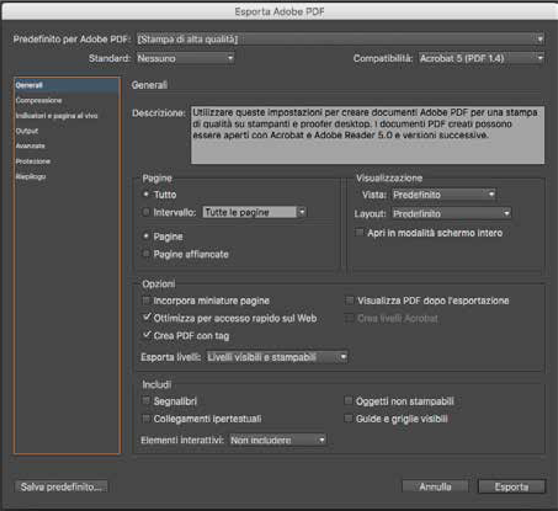
Task: Open the Standard dropdown set to Nessuno
Action: coord(185,58)
